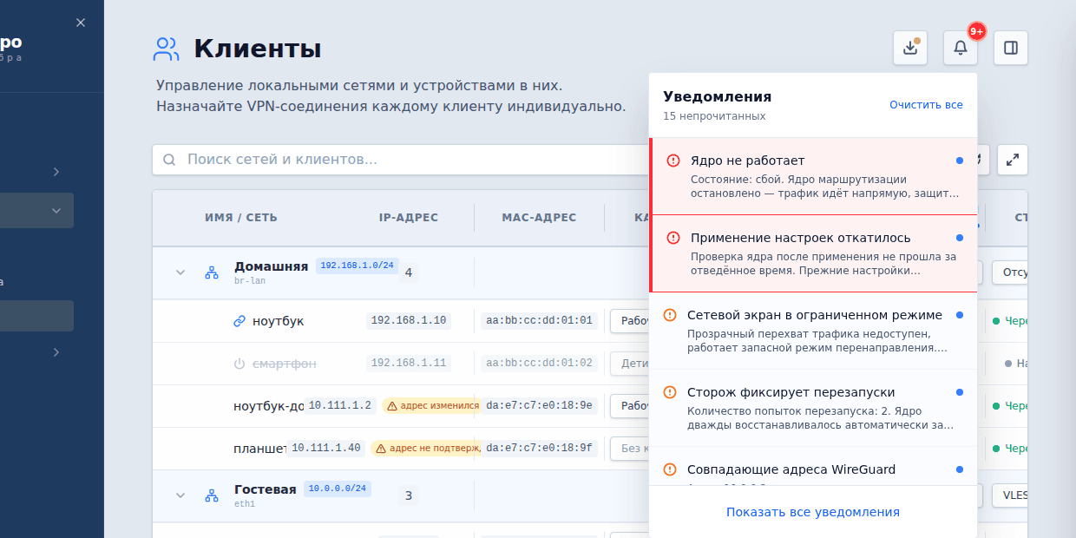The image size is (1076, 538).
Task: Open the dropdown in смартфон row
Action: (629, 364)
